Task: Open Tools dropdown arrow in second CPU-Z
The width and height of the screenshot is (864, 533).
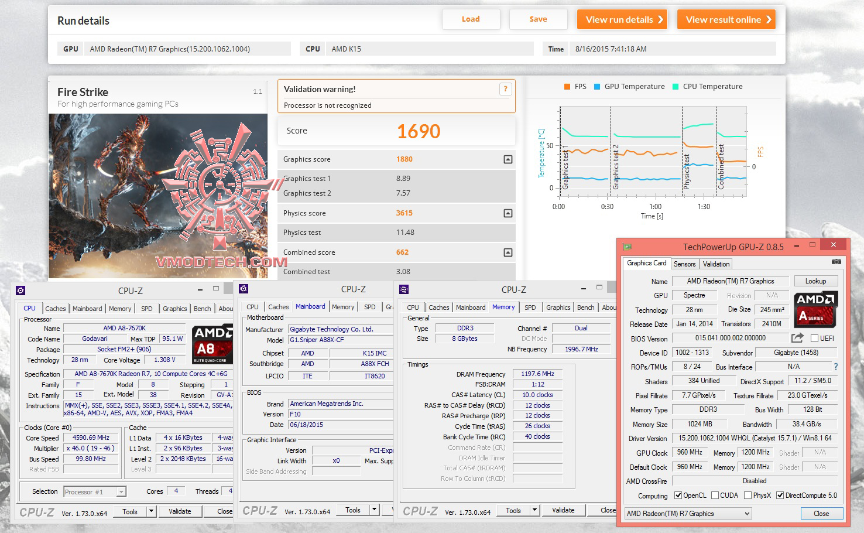Action: (x=375, y=510)
